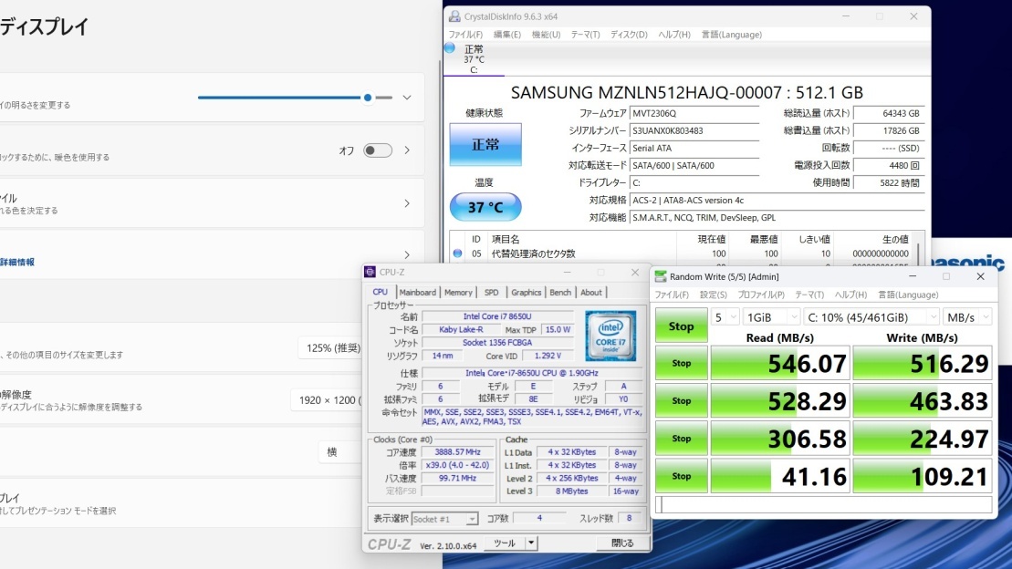Open ディスク(D) menu in CrystalDiskInfo
Screen dimensions: 1012x569
coord(629,35)
